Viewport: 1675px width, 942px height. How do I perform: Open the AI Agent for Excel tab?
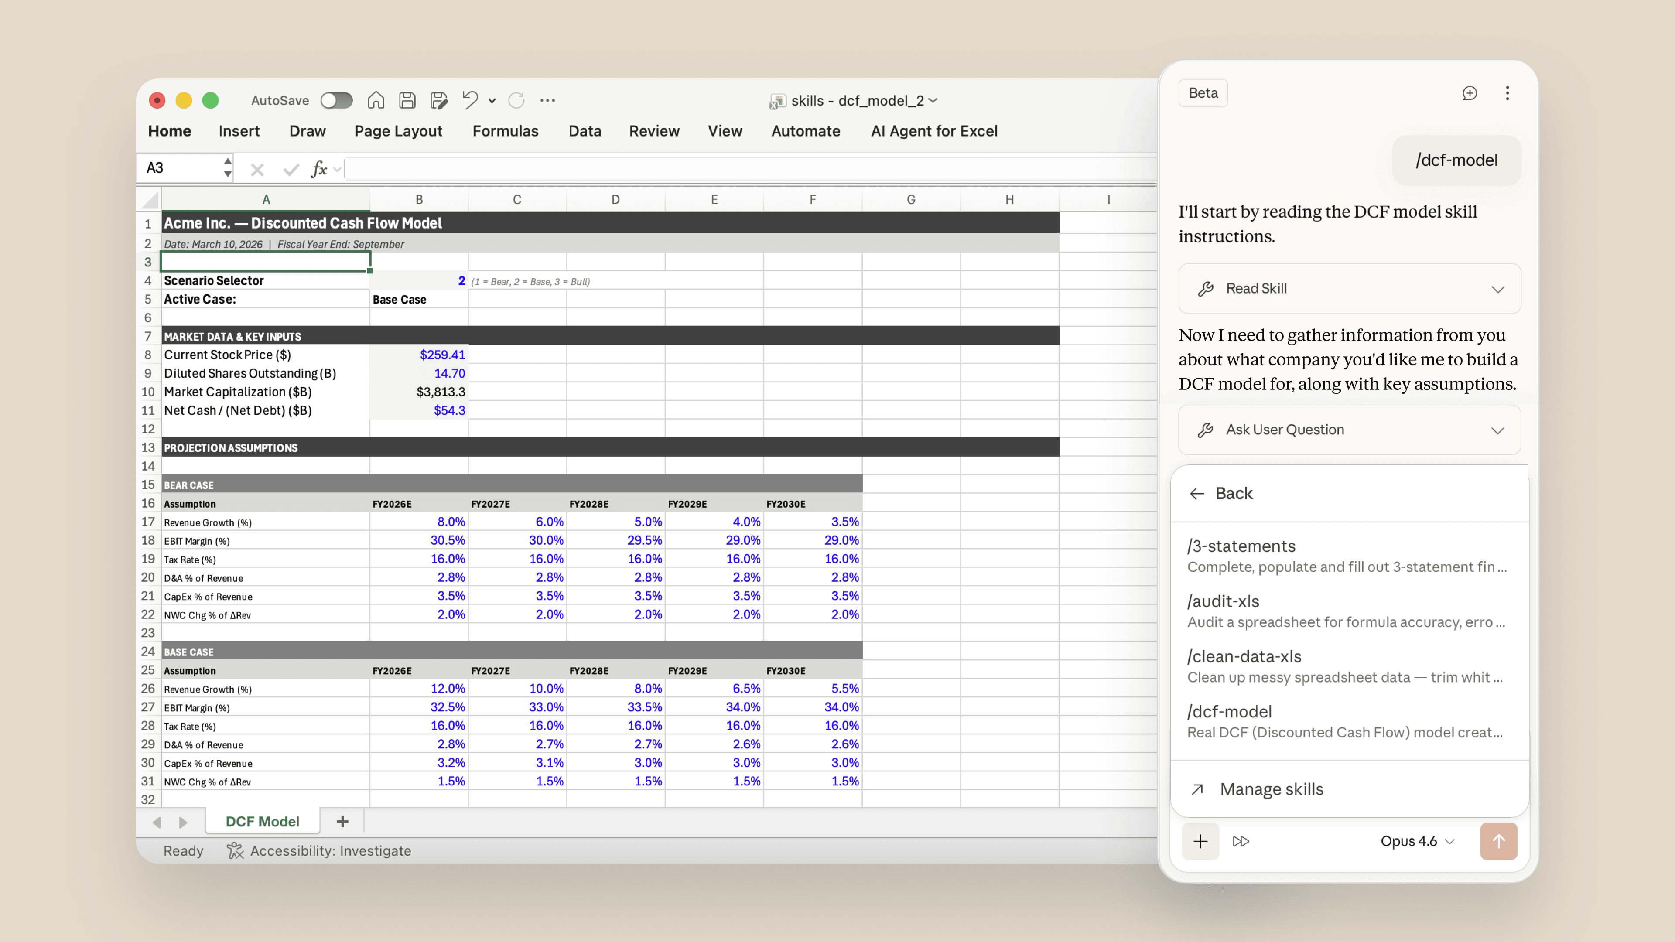tap(934, 131)
